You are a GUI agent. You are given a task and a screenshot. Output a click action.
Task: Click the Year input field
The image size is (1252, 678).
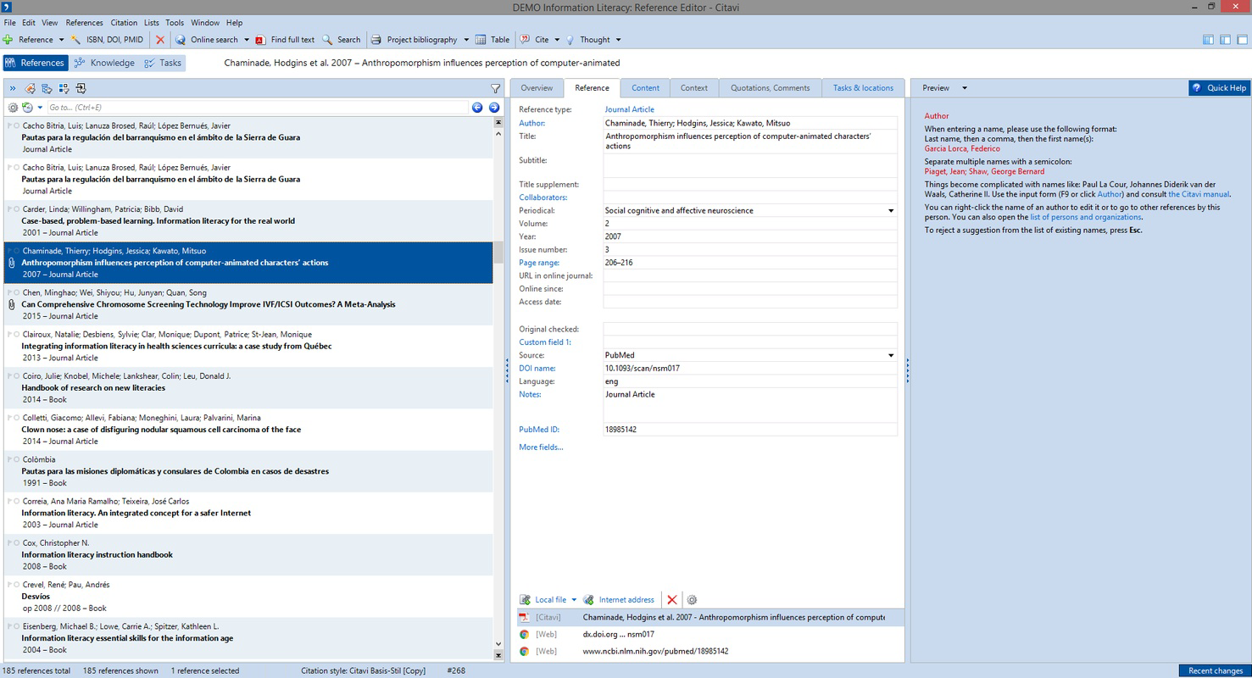[749, 236]
